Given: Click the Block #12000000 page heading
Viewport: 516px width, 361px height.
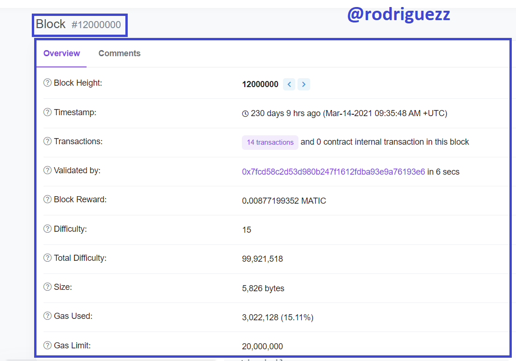Looking at the screenshot, I should pyautogui.click(x=78, y=24).
